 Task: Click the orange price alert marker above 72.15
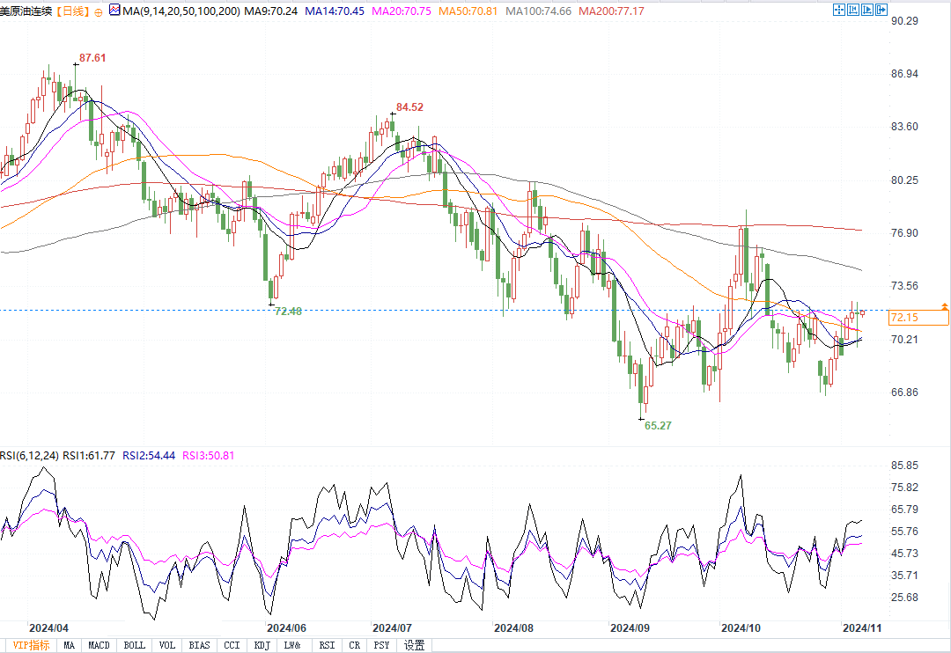pos(945,306)
